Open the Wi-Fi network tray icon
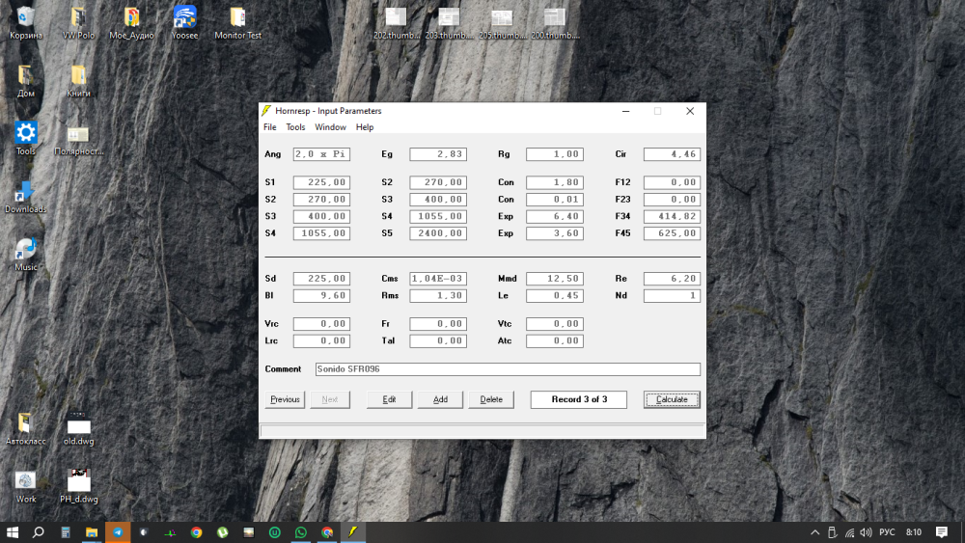Screen dimensions: 965x543 [849, 532]
